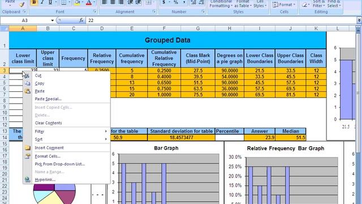Click the Median value cell 51.5
Image resolution: width=362 pixels, height=204 pixels.
[290, 137]
